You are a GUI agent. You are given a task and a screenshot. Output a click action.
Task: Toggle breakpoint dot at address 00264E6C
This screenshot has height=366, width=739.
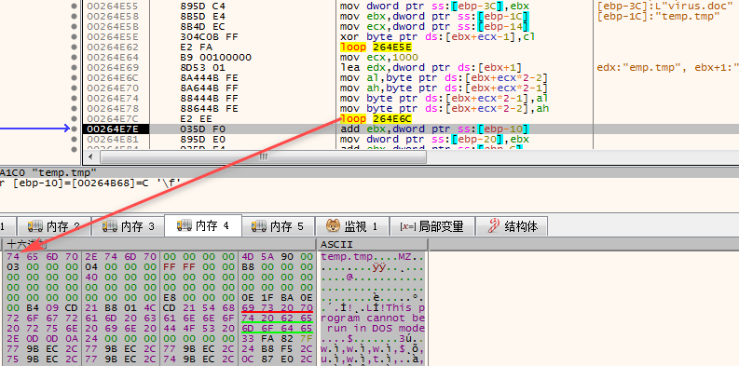74,77
